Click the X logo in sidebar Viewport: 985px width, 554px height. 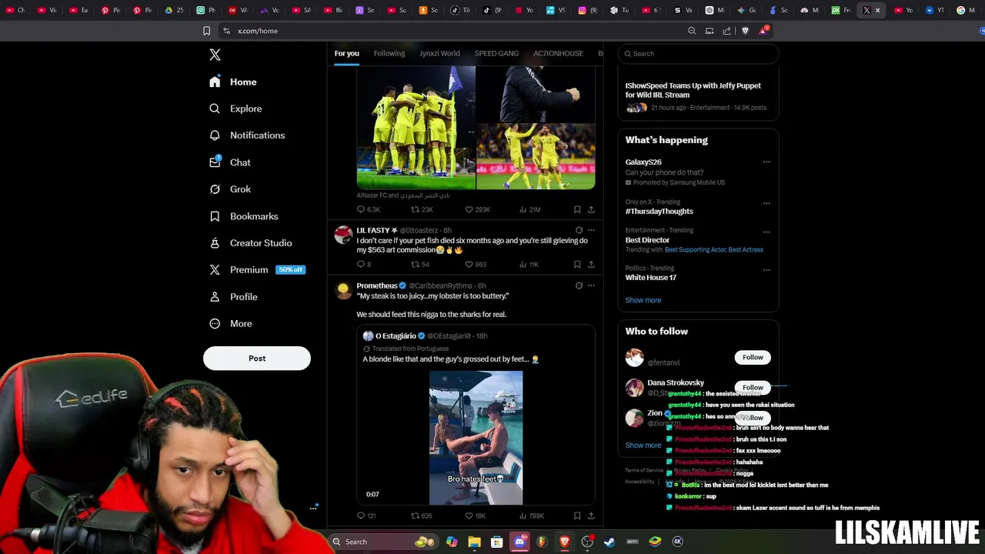pyautogui.click(x=215, y=55)
